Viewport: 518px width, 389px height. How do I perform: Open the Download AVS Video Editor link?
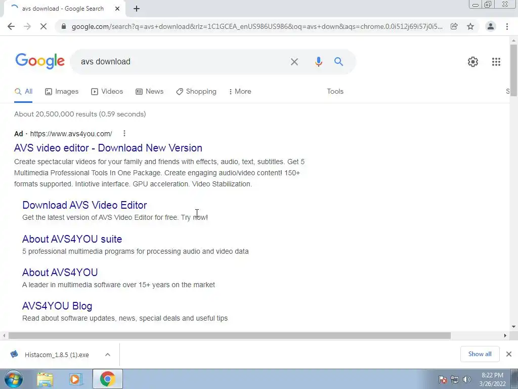[84, 205]
